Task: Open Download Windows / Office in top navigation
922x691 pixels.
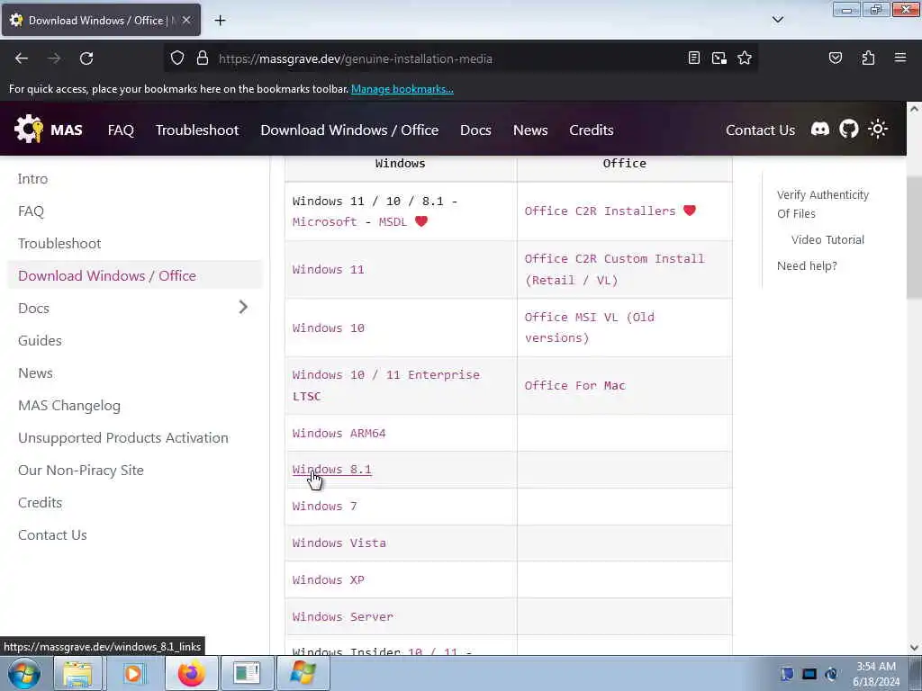Action: coord(349,130)
